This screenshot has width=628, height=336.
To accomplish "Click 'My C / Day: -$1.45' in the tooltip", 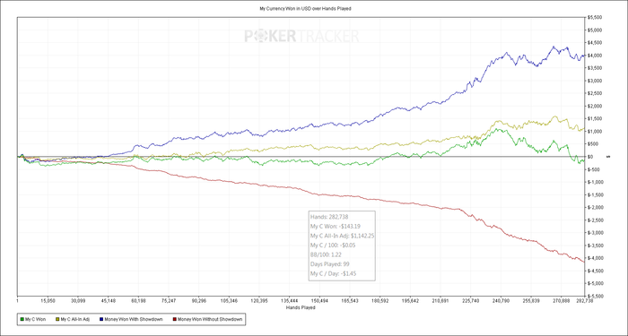I will [333, 274].
